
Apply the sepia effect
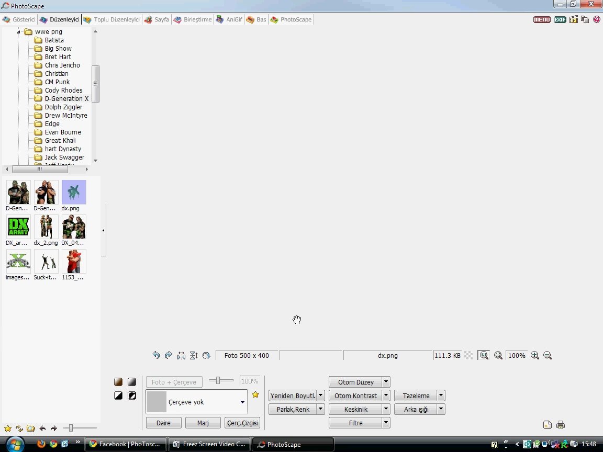pyautogui.click(x=118, y=382)
